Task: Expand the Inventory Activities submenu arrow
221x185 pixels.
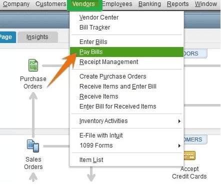Action: pyautogui.click(x=179, y=121)
